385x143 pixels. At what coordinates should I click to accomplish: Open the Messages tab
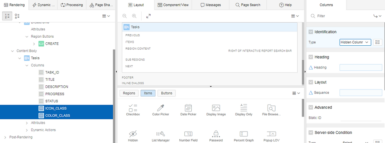click(x=211, y=5)
